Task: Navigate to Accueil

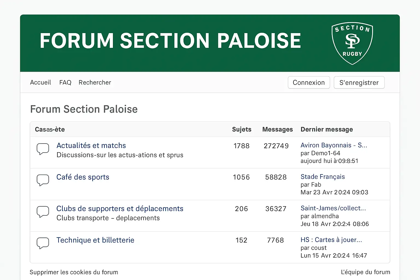Action: [x=40, y=82]
